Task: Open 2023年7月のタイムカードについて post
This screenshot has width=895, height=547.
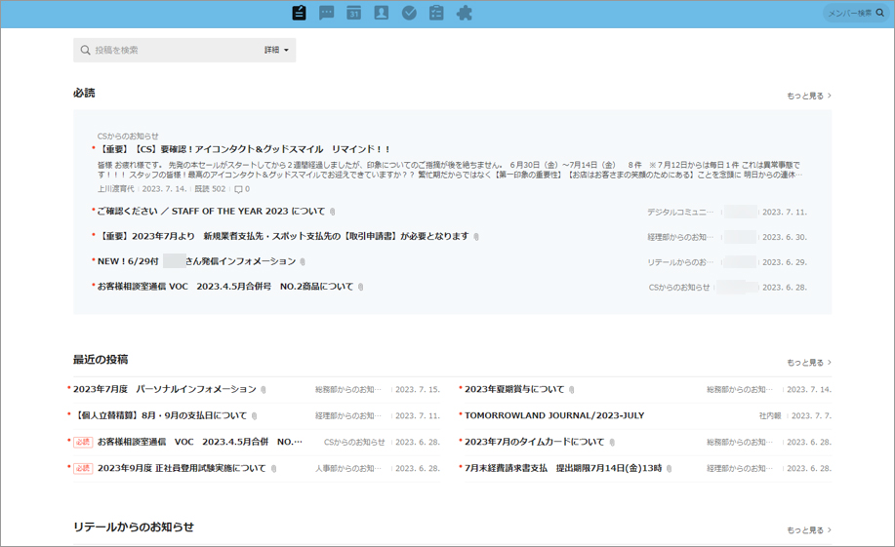Action: click(x=534, y=442)
